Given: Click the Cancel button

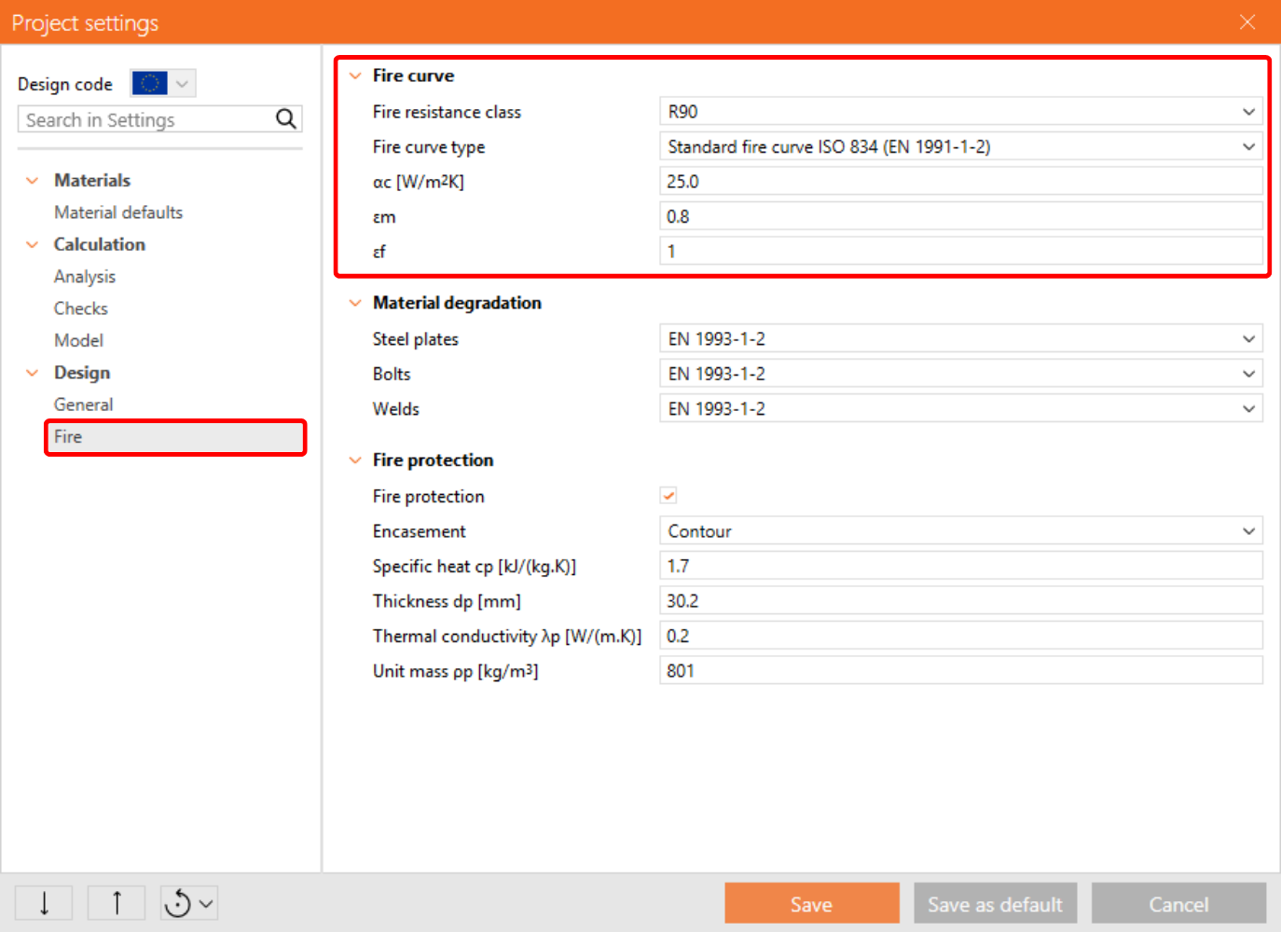Looking at the screenshot, I should [x=1178, y=904].
